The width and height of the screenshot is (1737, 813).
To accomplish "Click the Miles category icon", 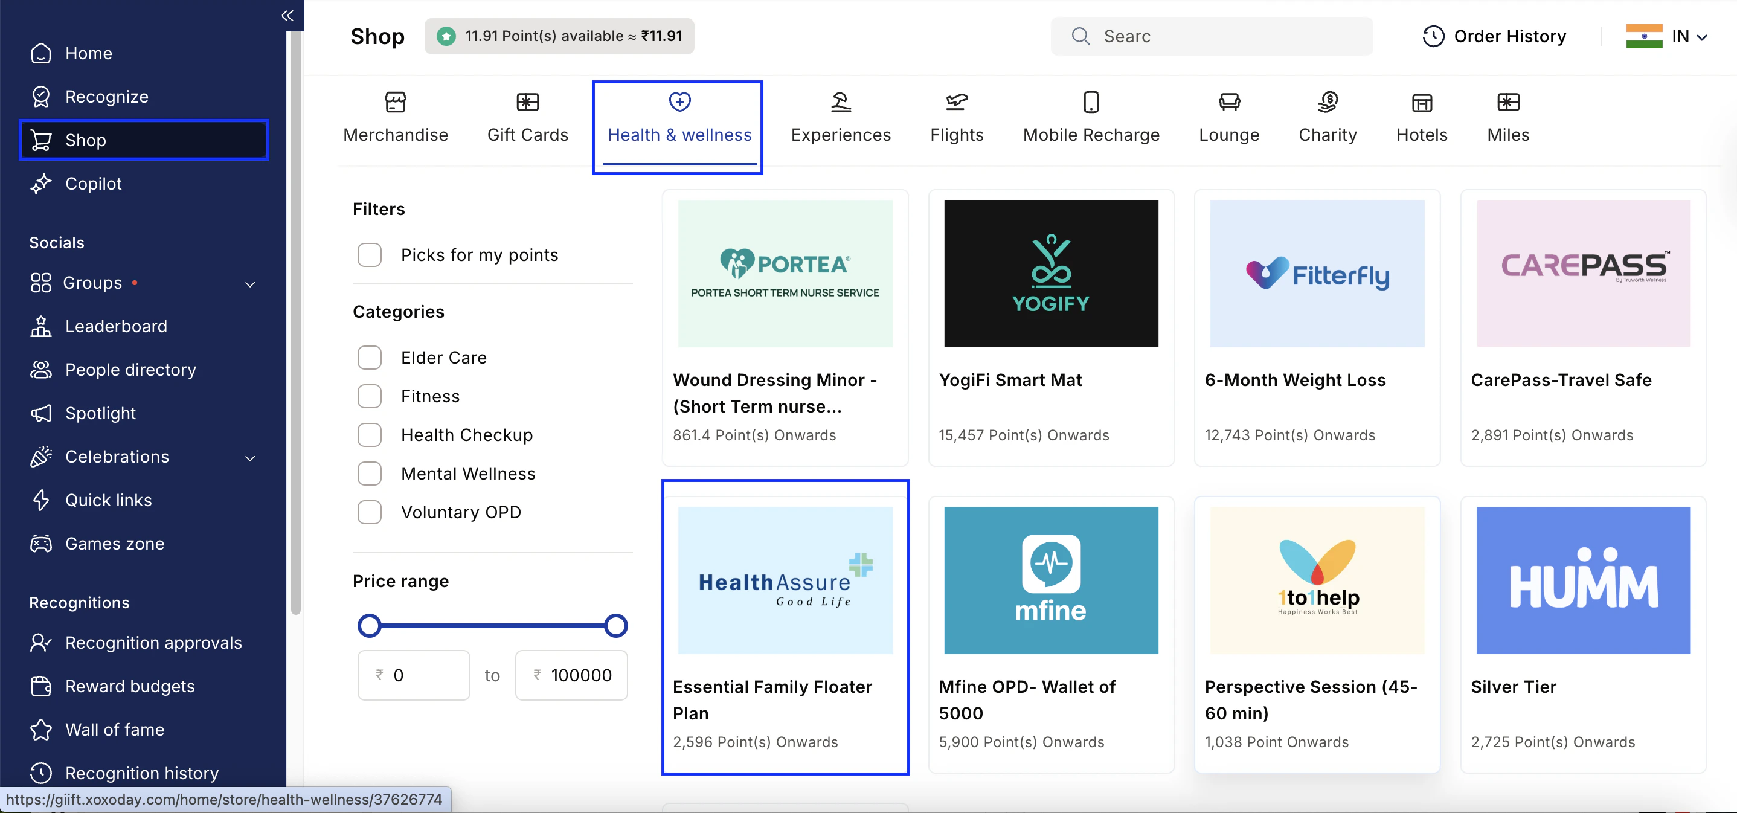I will point(1509,103).
